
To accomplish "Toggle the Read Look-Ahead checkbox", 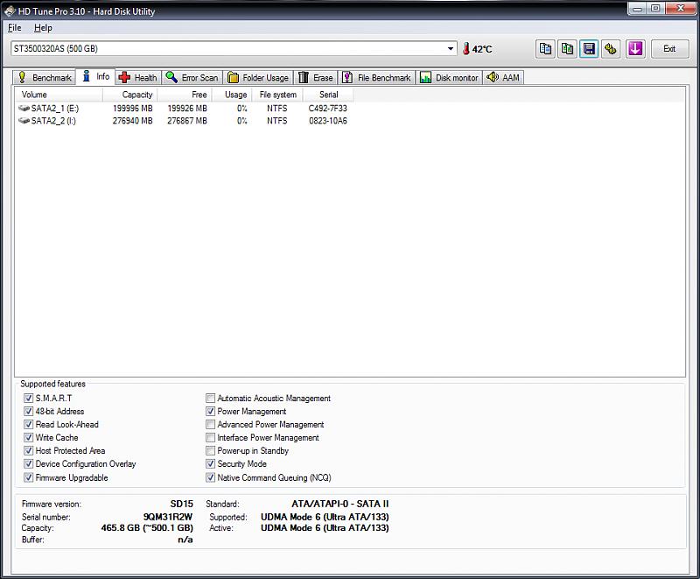I will pos(29,425).
